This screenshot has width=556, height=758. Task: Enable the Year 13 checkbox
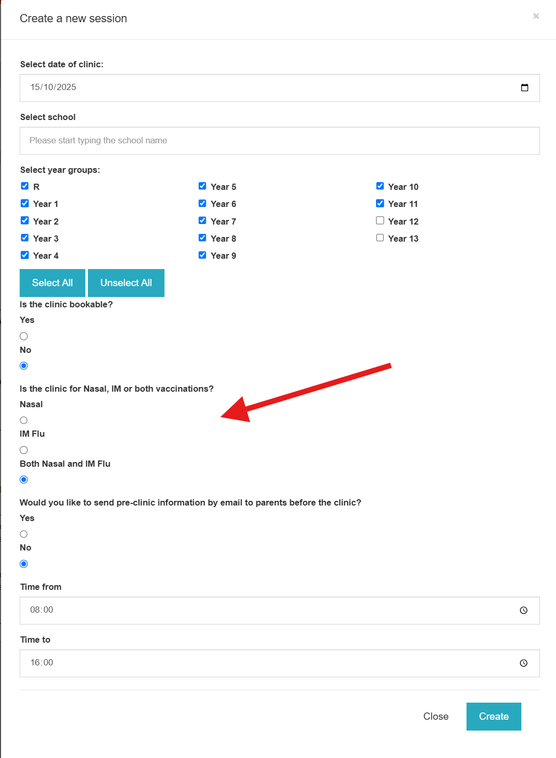tap(380, 238)
